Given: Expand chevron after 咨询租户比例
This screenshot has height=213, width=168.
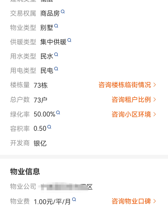Looking at the screenshot, I should 155,100.
